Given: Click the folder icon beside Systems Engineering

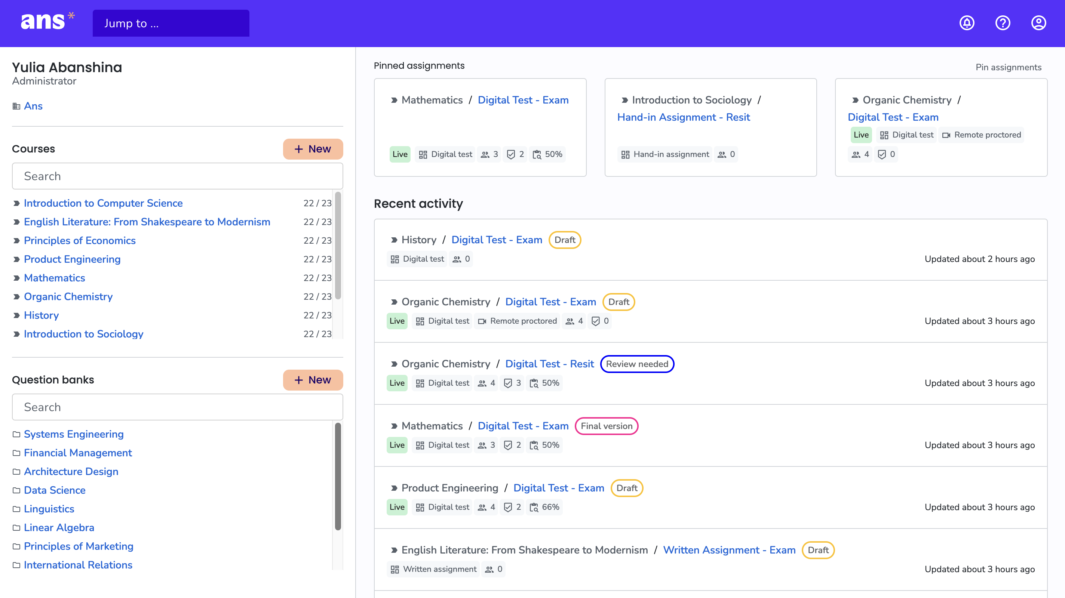Looking at the screenshot, I should pyautogui.click(x=16, y=434).
